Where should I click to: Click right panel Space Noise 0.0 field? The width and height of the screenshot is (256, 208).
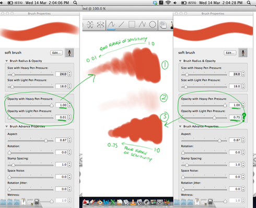click(235, 177)
